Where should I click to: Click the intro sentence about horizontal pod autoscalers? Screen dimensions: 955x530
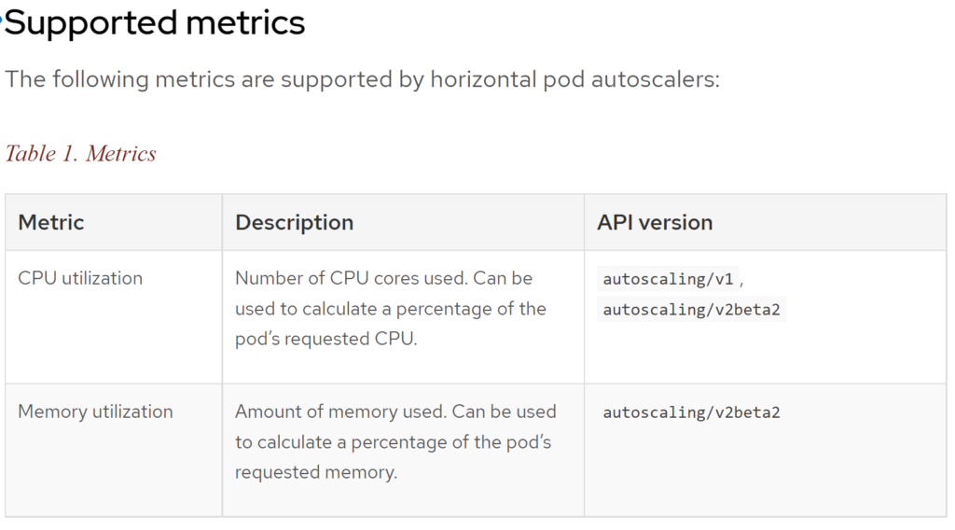tap(363, 79)
